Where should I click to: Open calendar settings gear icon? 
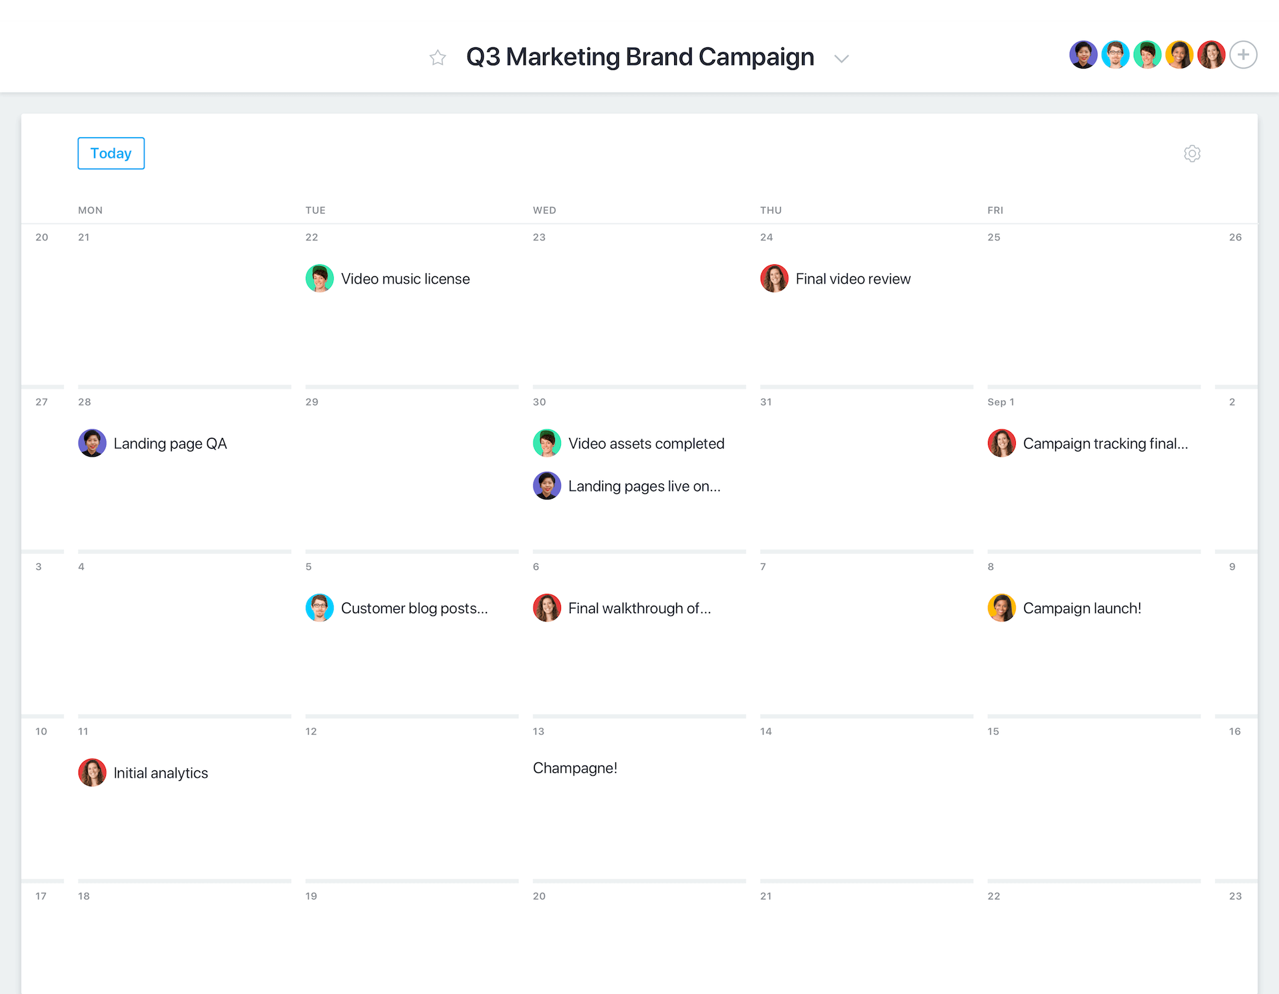[x=1192, y=154]
